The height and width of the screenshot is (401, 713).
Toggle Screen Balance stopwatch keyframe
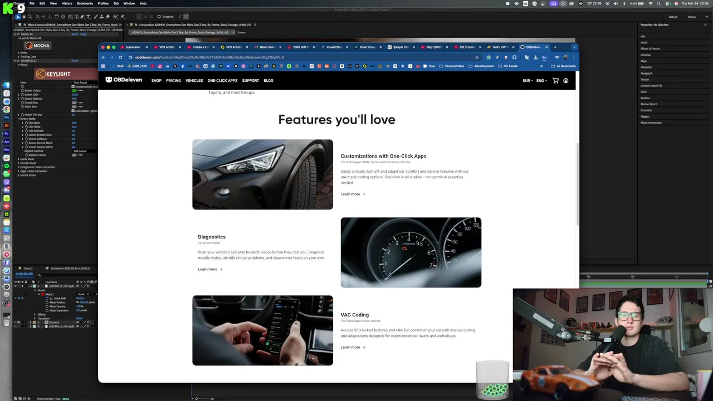click(x=22, y=99)
